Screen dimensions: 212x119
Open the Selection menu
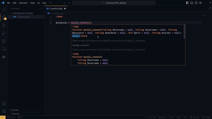pos(23,3)
